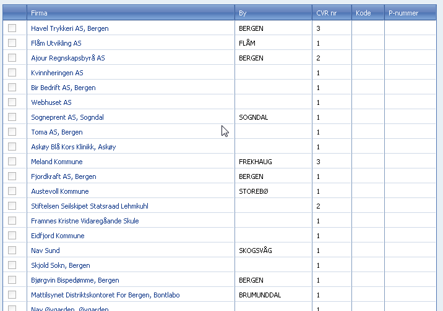Select the Flåm Utvikling AS checkbox

[12, 43]
